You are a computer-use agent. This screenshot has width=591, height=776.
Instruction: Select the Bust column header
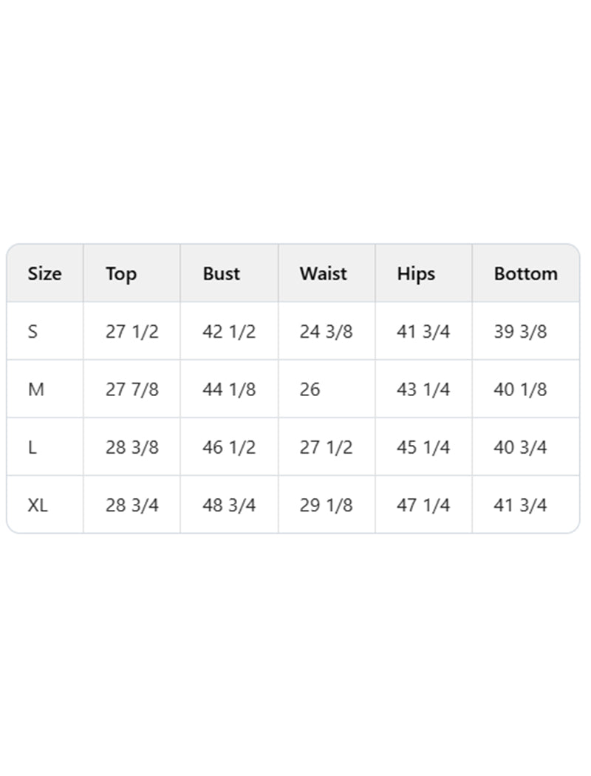point(222,273)
